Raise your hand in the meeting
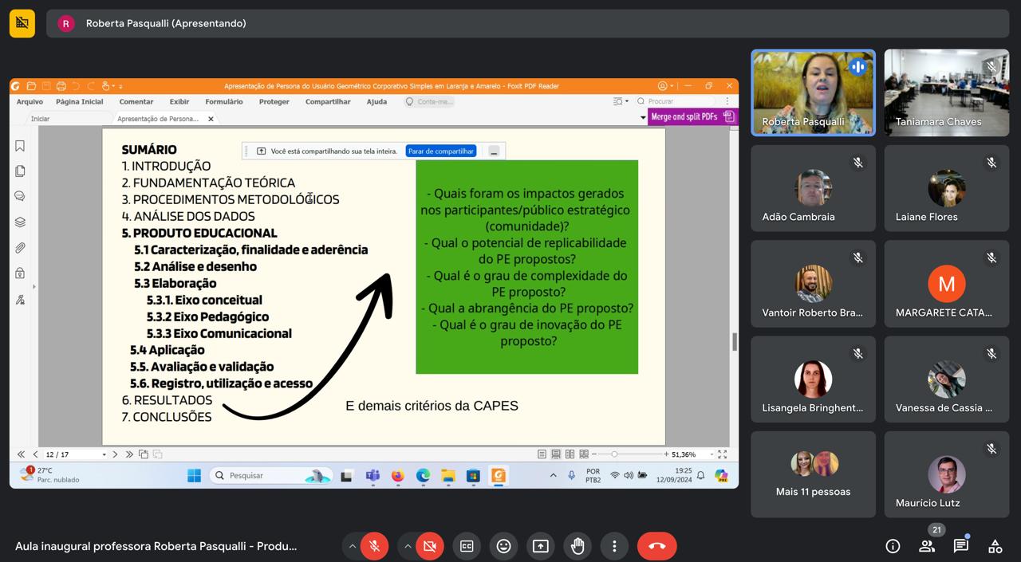Screen dimensions: 1021x562 pos(577,546)
